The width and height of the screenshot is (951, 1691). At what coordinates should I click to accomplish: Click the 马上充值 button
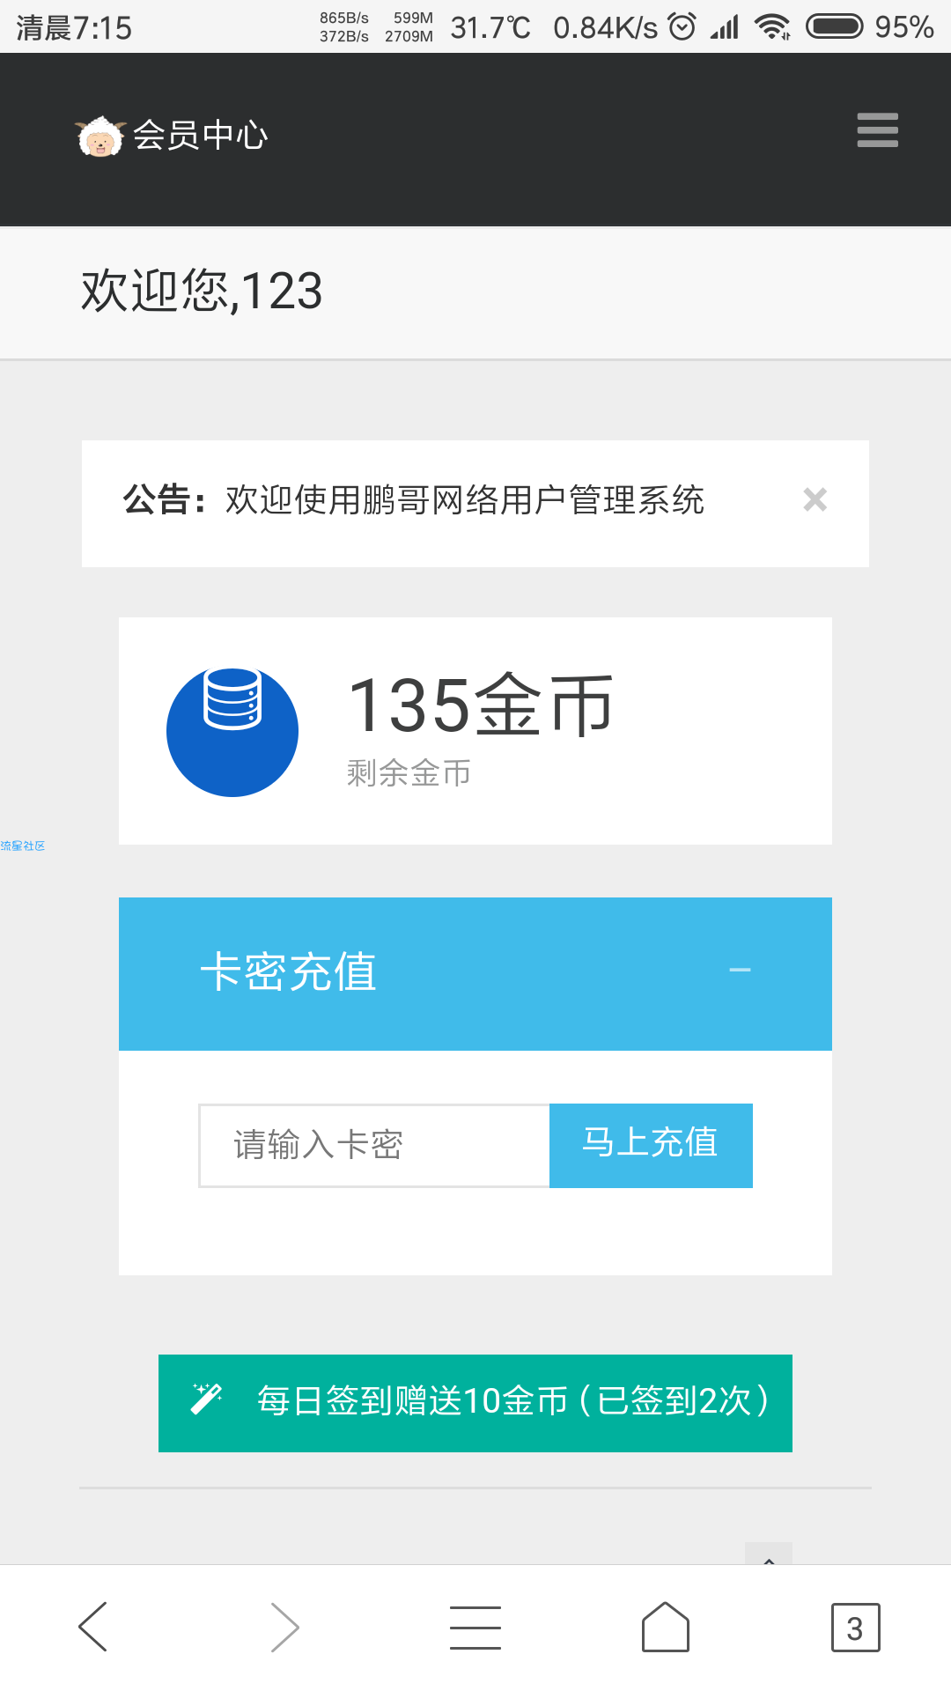[651, 1145]
